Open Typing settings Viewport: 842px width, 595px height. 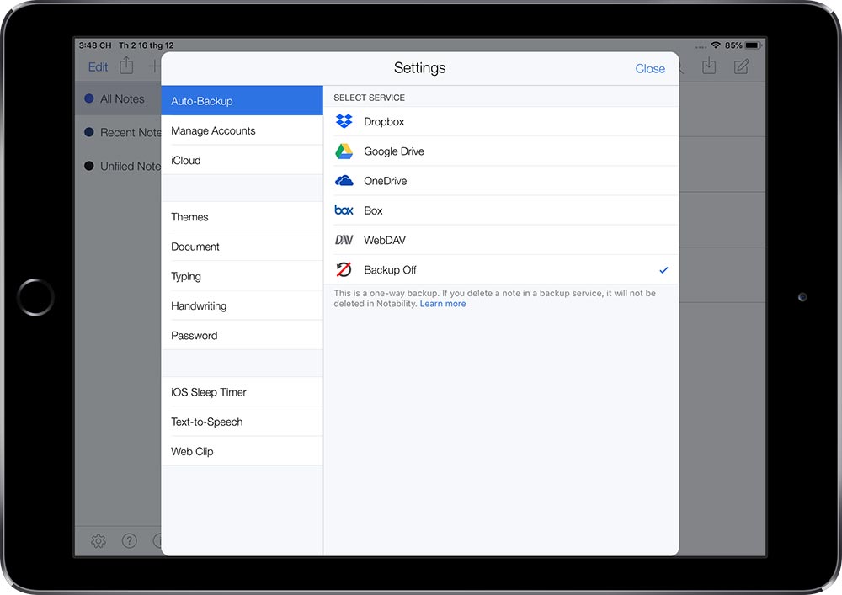click(242, 276)
